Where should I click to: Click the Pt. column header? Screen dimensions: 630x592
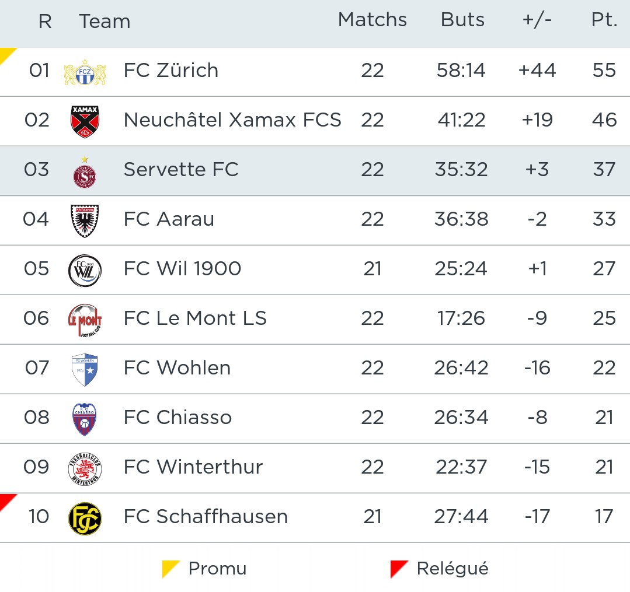[x=604, y=20]
